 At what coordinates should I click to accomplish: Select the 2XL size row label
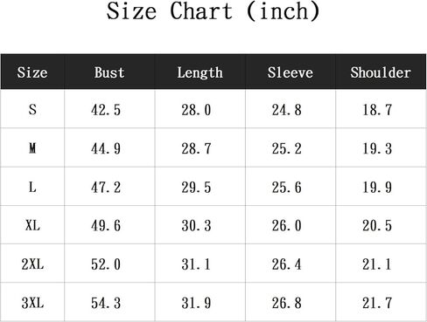point(32,264)
